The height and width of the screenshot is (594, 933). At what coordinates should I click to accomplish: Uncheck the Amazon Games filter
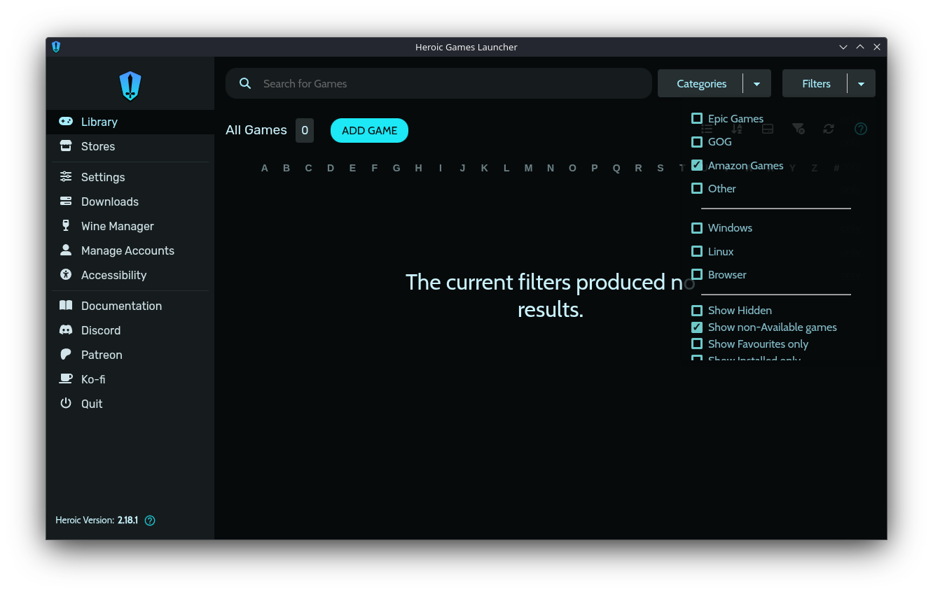click(697, 165)
